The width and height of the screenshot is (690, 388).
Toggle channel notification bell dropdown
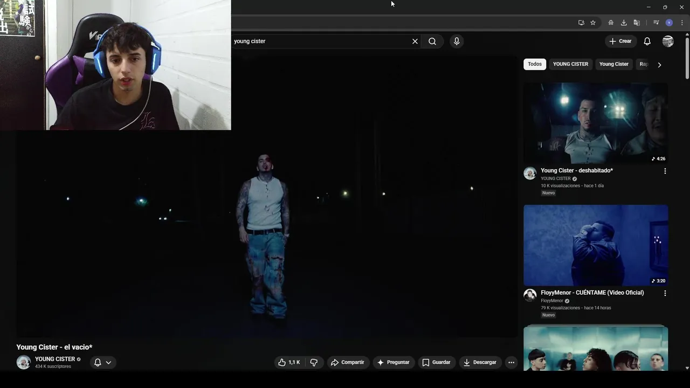(x=102, y=362)
